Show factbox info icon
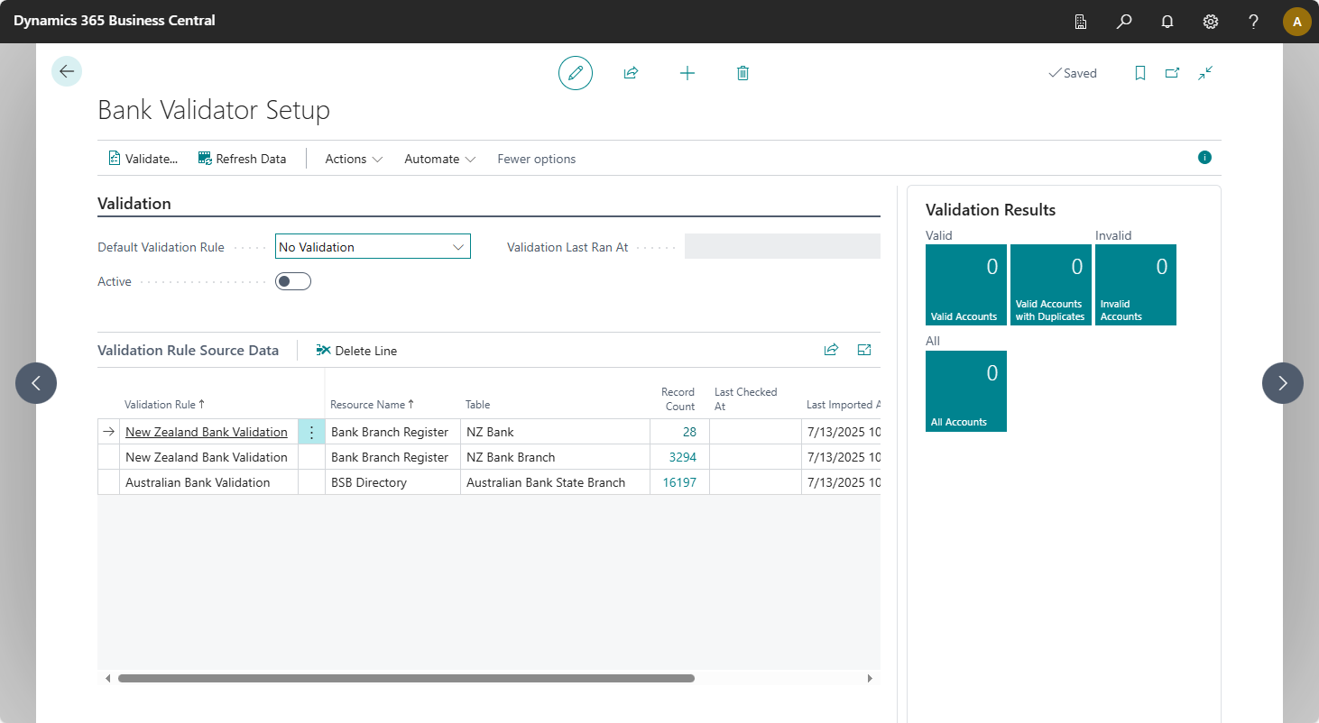1319x723 pixels. point(1204,157)
